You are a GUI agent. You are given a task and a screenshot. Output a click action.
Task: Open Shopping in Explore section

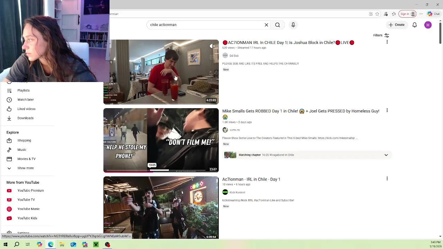tap(24, 140)
